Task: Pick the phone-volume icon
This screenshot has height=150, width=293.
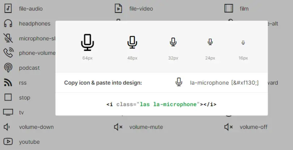Action: tap(8, 53)
